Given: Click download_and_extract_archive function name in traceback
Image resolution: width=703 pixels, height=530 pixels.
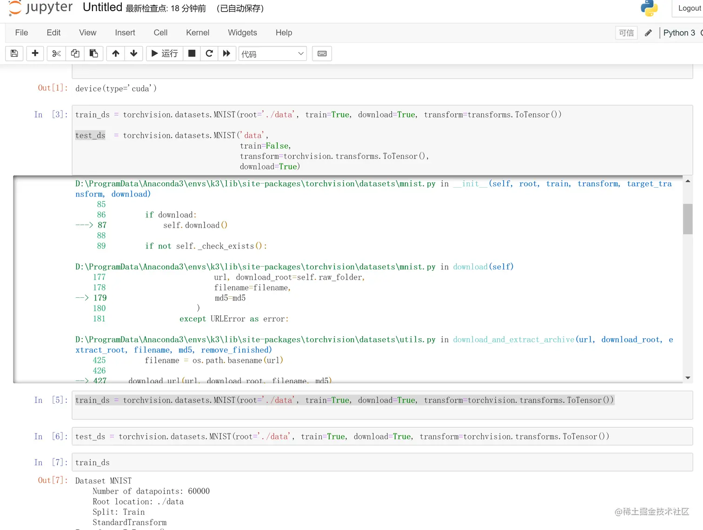Looking at the screenshot, I should (514, 340).
